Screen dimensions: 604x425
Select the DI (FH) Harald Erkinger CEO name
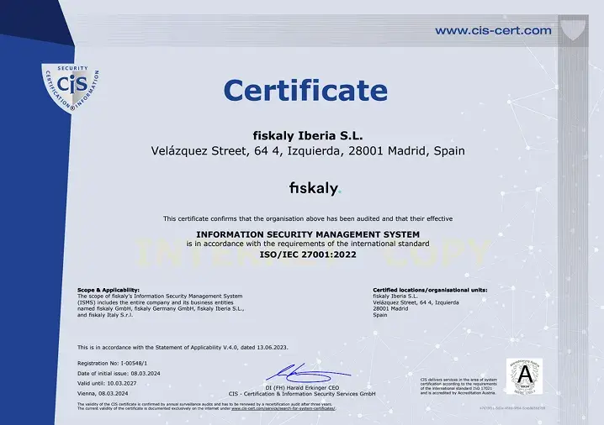click(302, 388)
